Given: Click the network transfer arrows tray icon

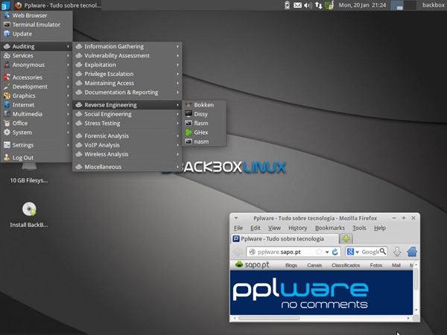Looking at the screenshot, I should (x=318, y=5).
